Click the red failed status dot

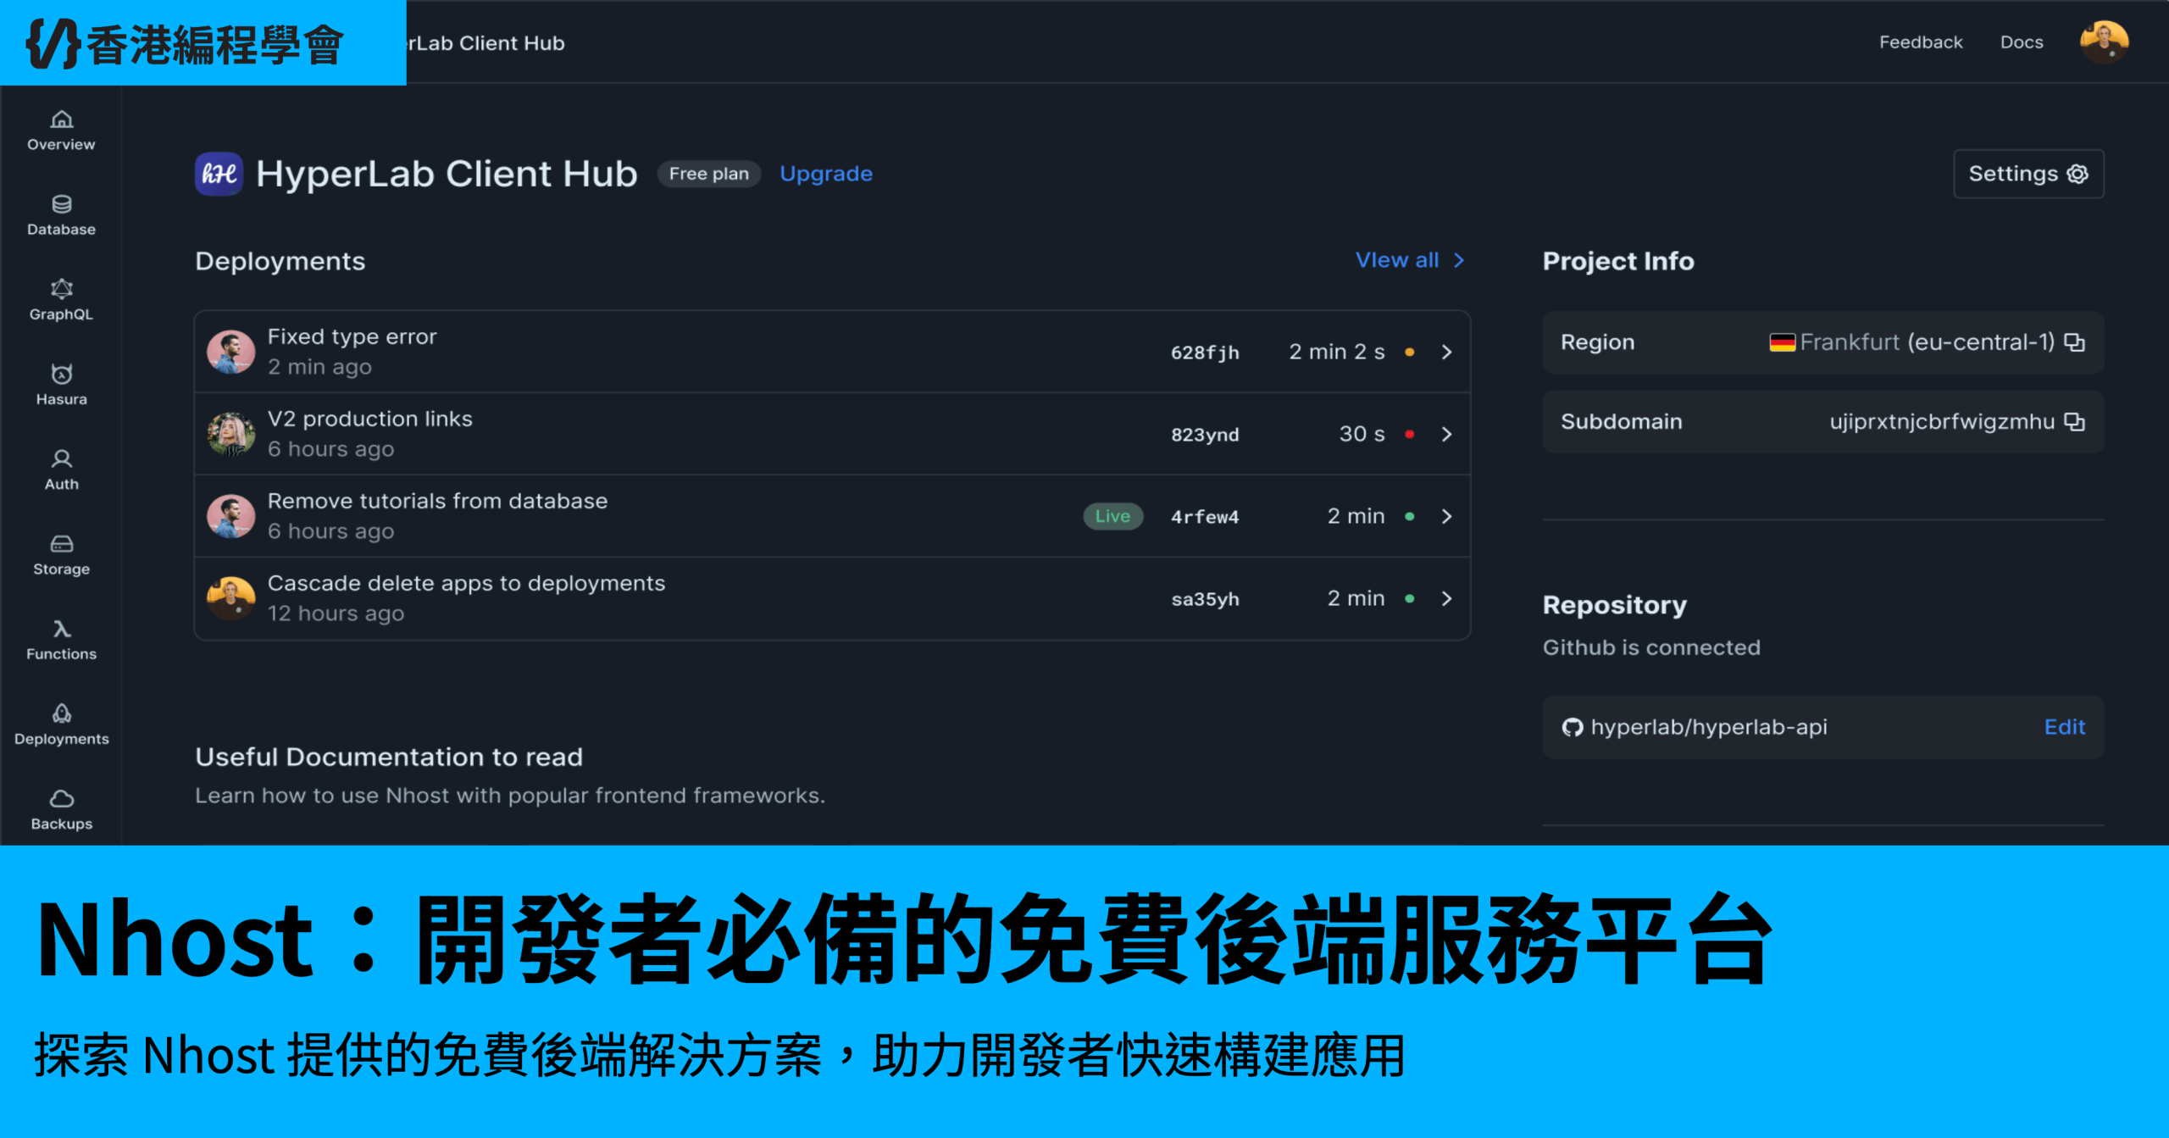1409,434
